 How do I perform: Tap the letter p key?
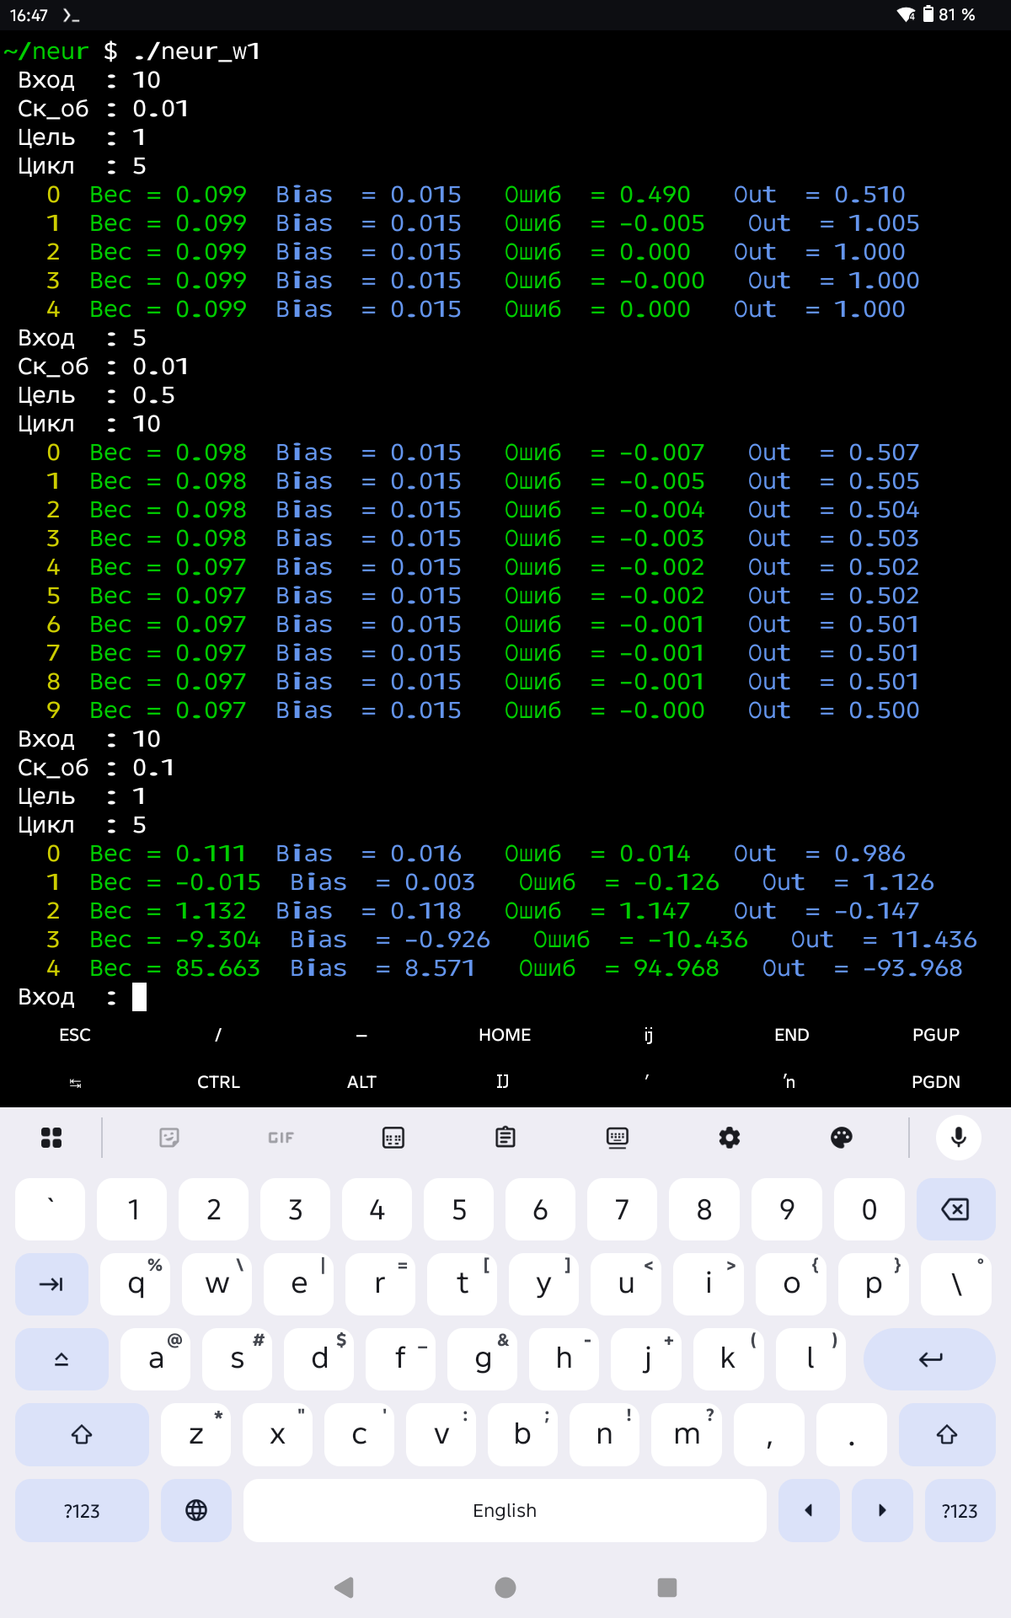874,1284
